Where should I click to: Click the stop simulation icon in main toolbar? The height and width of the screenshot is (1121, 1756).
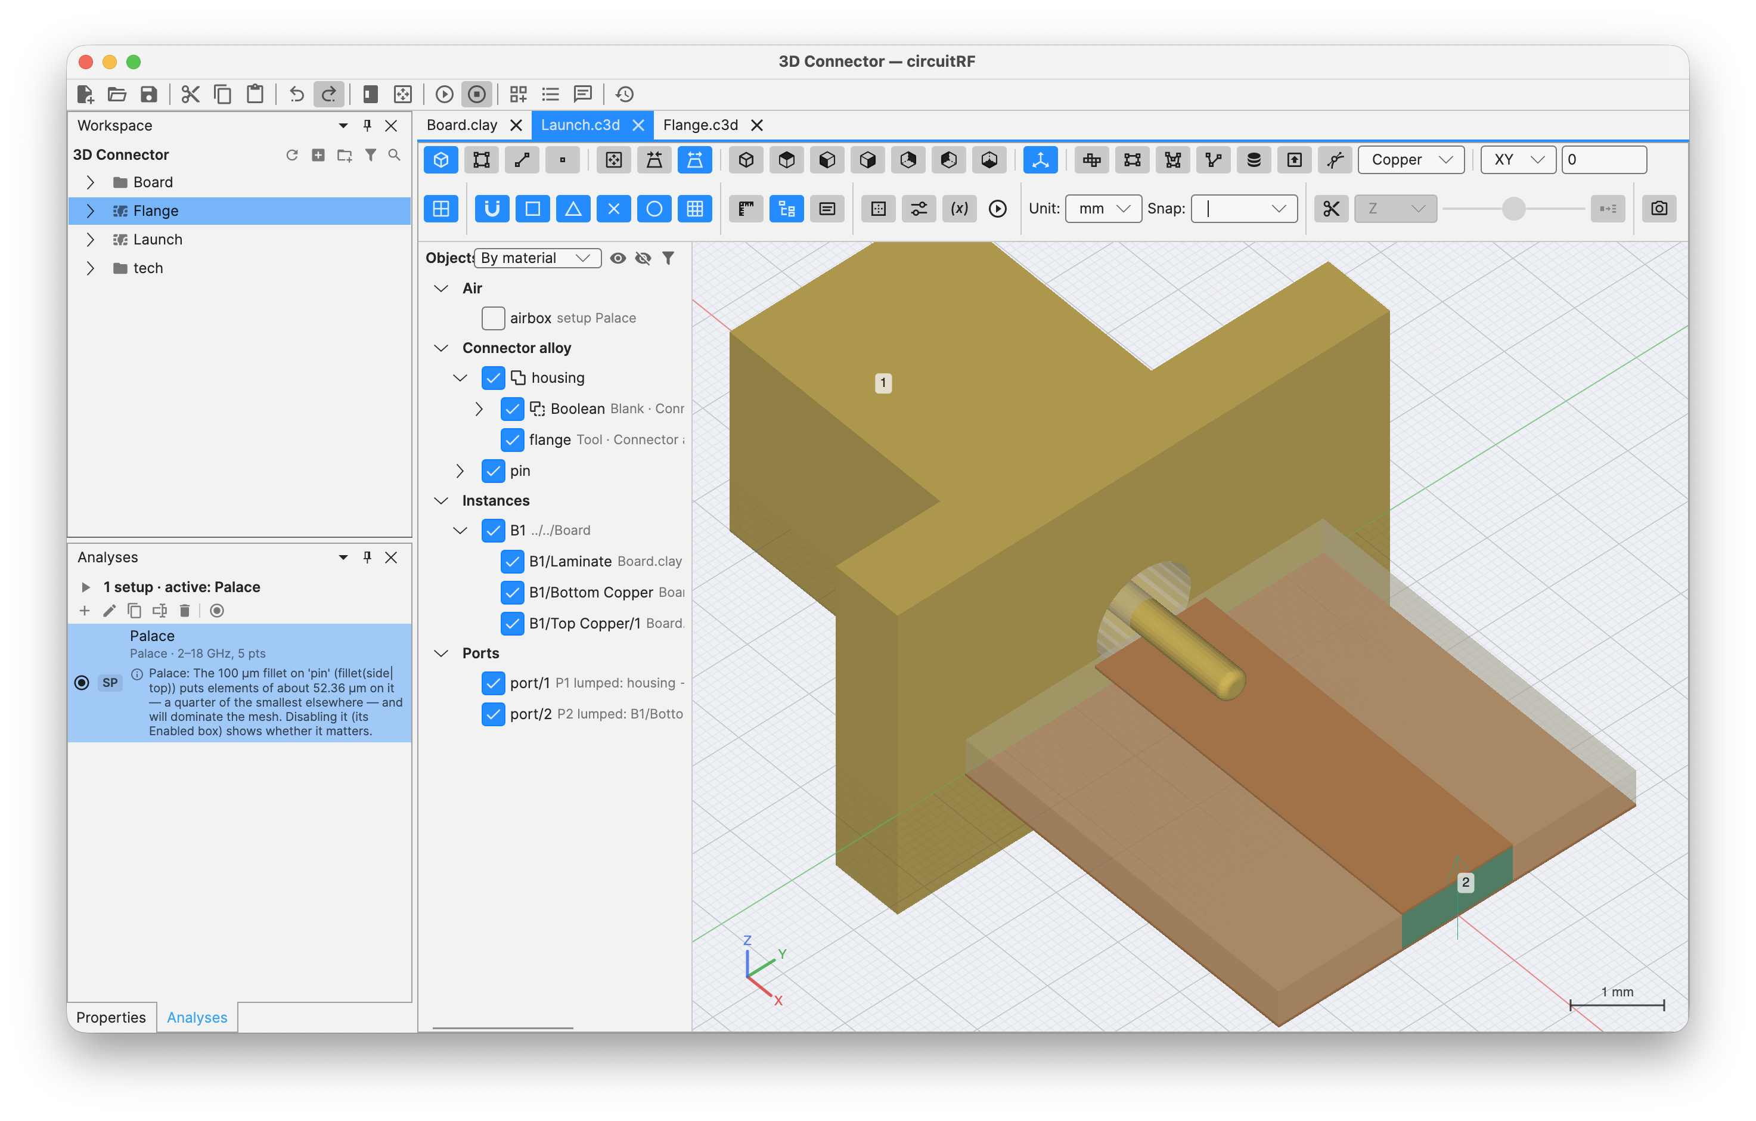pos(477,94)
